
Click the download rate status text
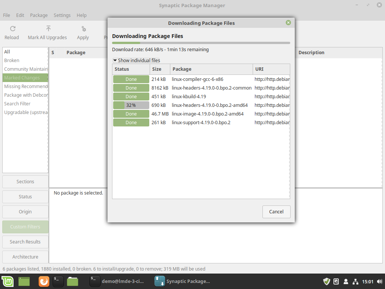pyautogui.click(x=160, y=50)
